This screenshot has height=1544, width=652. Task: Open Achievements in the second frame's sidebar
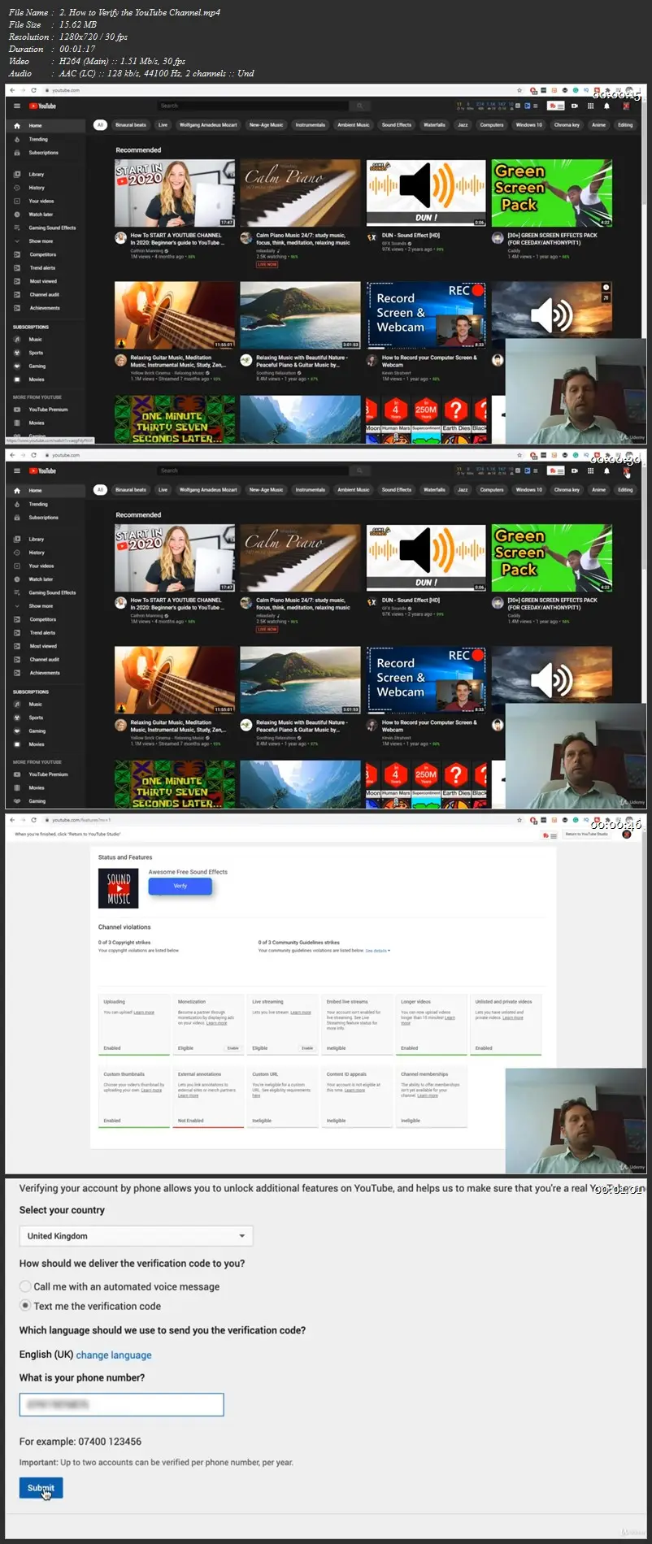(45, 673)
